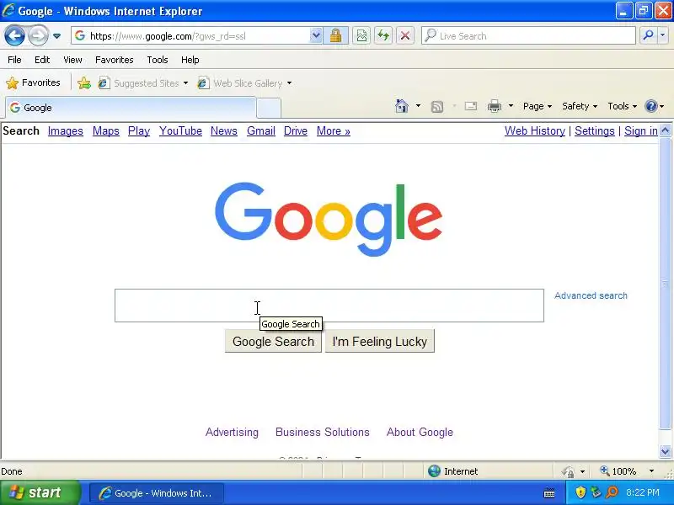Click the Live Search input box
Image resolution: width=674 pixels, height=505 pixels.
(x=528, y=36)
